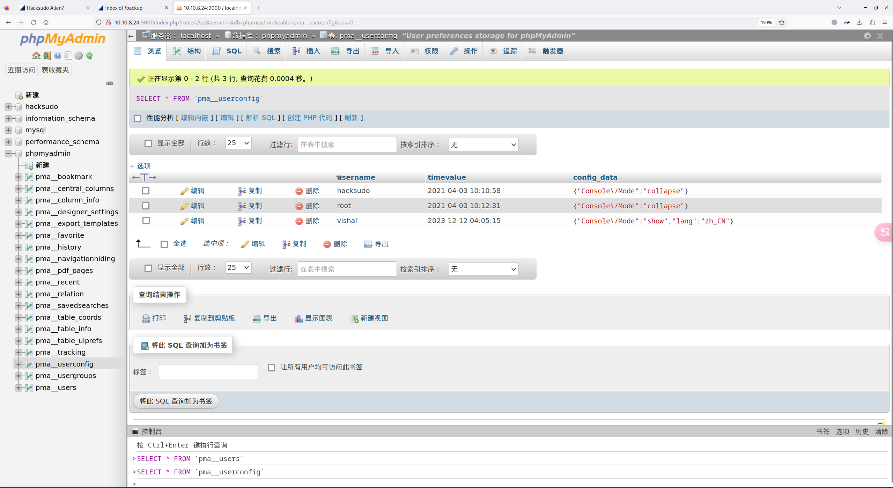
Task: Click the top 过滤行 search input field
Action: coord(347,145)
